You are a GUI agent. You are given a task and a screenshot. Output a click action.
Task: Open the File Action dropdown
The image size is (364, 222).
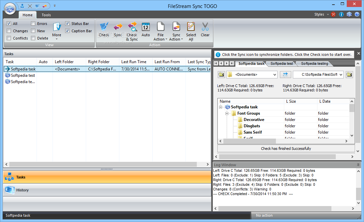[x=161, y=31]
